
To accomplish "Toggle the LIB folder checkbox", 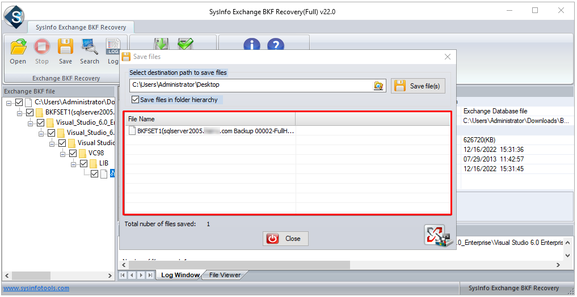I will coord(84,163).
